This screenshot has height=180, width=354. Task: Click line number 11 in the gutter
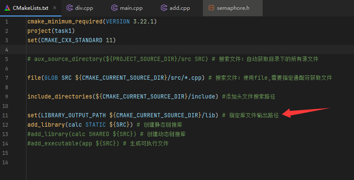point(6,115)
